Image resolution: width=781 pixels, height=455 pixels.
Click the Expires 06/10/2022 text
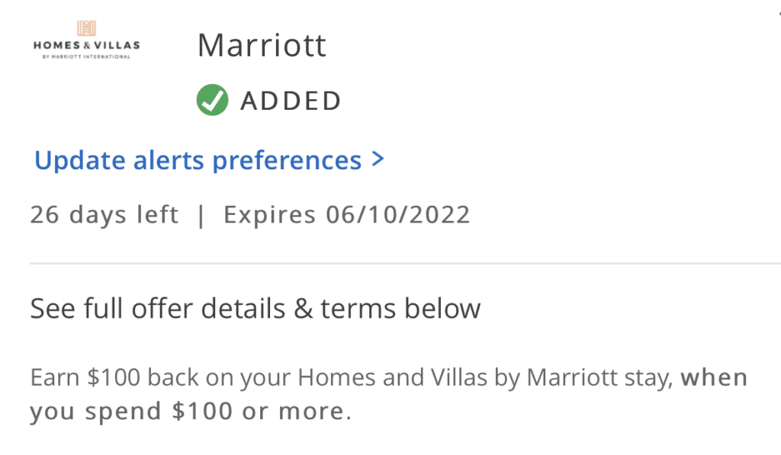347,214
